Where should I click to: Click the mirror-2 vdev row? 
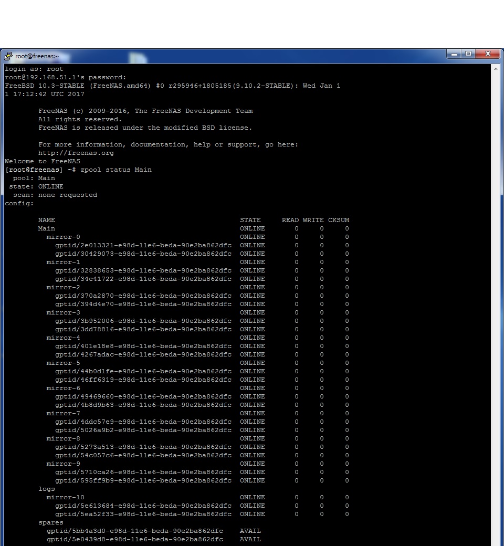click(197, 287)
